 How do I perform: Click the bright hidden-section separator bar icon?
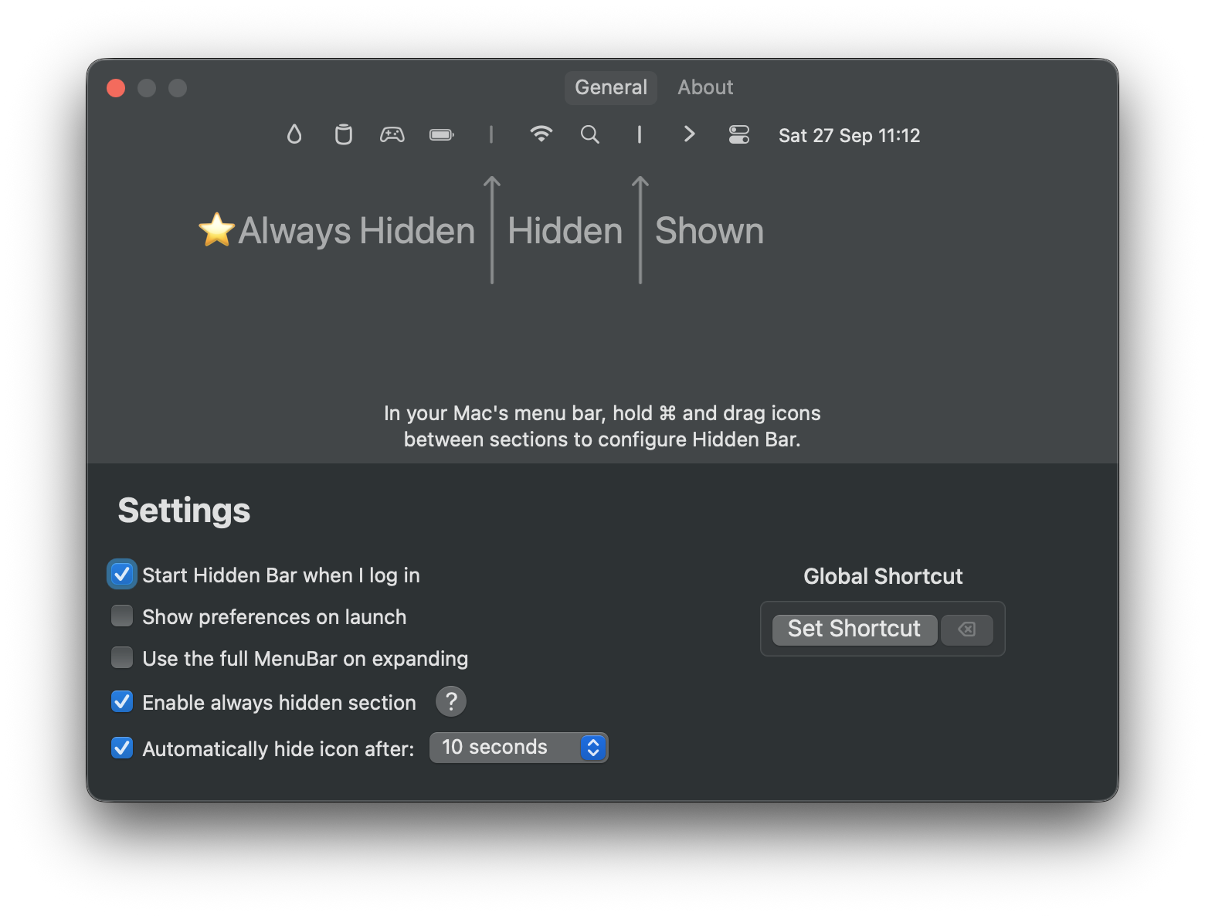coord(640,134)
